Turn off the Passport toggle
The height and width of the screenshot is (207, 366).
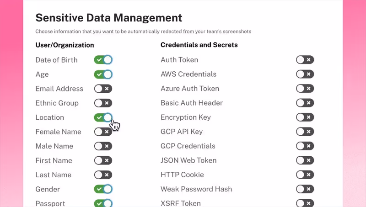103,203
